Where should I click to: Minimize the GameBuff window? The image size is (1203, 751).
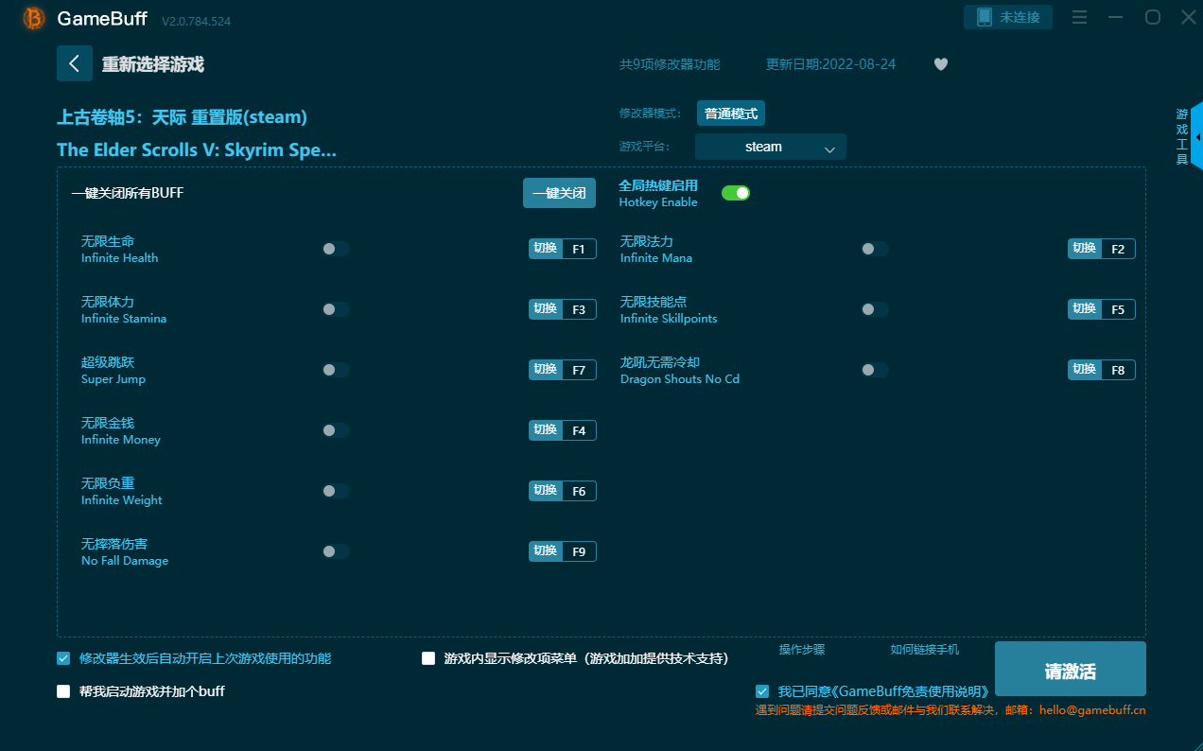click(x=1116, y=17)
